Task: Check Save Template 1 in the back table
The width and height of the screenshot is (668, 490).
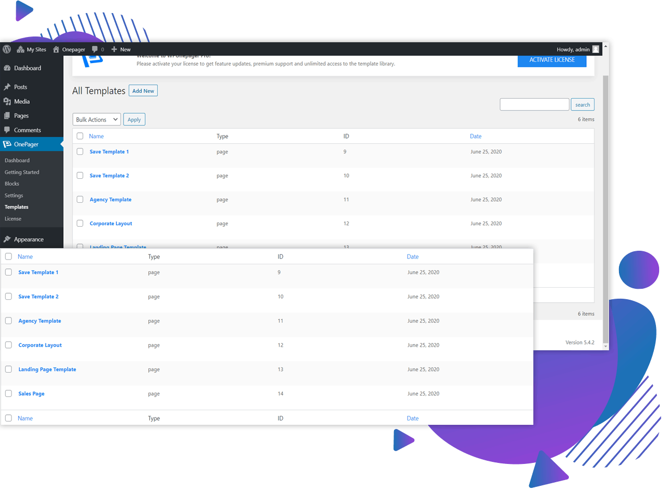Action: point(80,152)
